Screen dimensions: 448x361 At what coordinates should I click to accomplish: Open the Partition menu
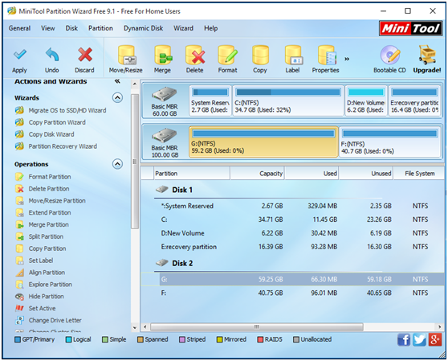[100, 28]
